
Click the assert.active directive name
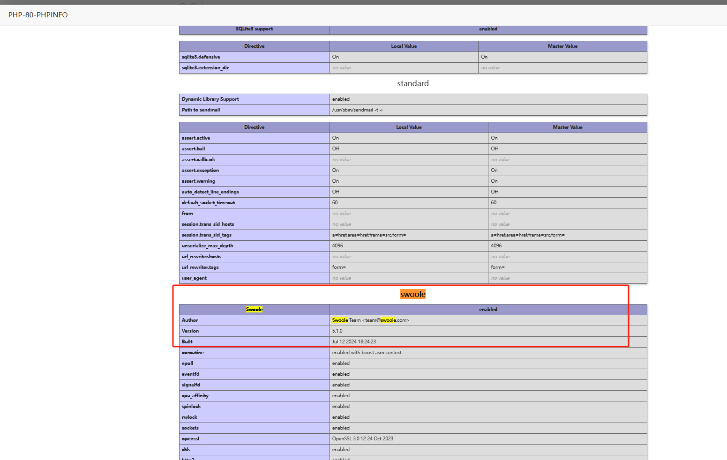click(x=196, y=138)
